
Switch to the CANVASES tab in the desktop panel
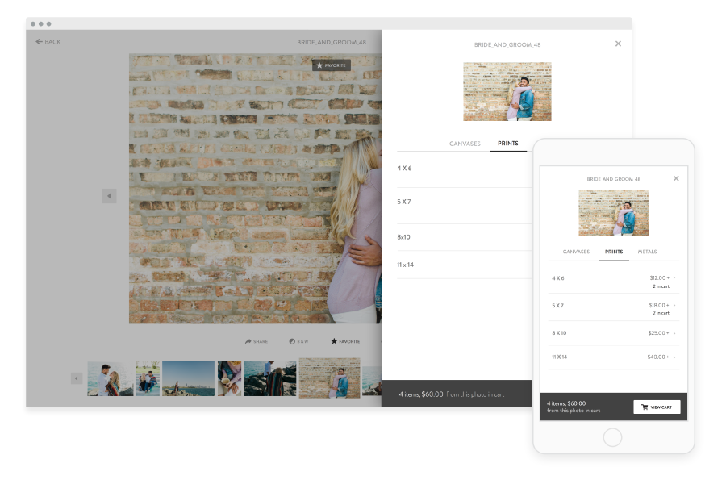(x=465, y=144)
